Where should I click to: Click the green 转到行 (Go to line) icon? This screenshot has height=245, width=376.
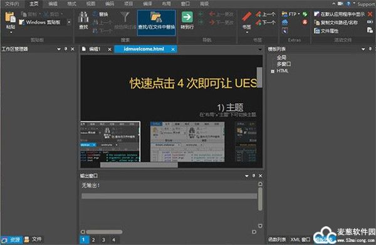pos(187,17)
